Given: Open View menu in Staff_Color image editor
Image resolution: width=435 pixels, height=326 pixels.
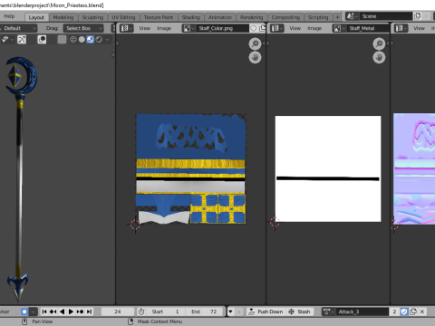Looking at the screenshot, I should click(x=144, y=28).
